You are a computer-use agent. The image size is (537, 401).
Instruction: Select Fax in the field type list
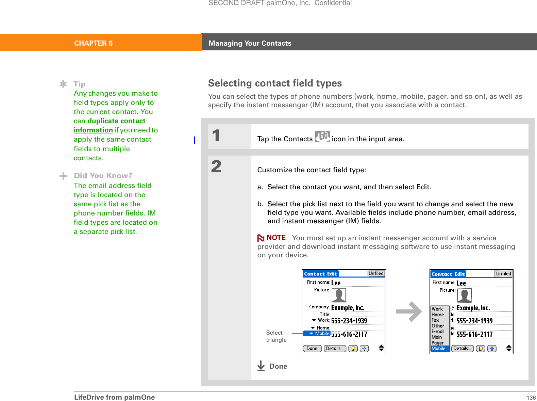point(440,320)
